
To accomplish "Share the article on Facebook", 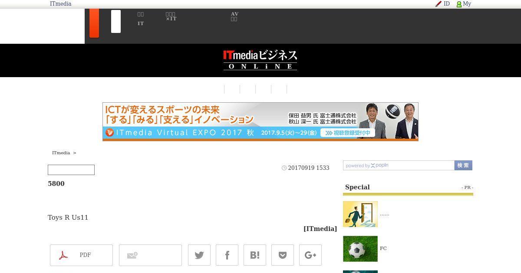I will point(227,255).
